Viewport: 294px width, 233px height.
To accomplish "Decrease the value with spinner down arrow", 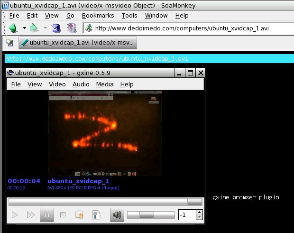I will point(199,217).
